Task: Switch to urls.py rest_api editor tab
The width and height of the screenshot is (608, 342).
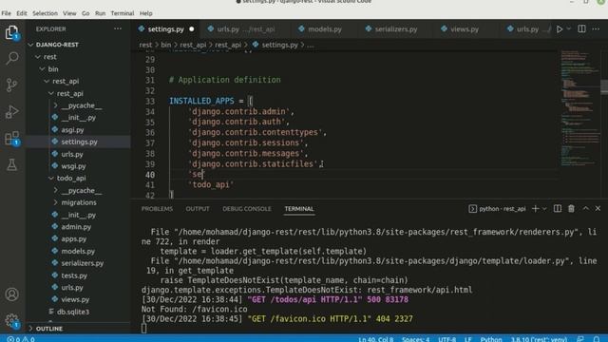Action: [x=245, y=29]
